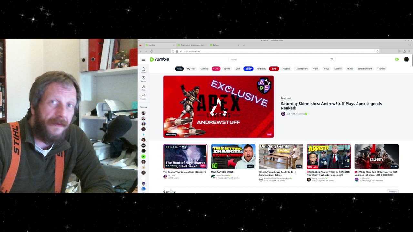Viewport: 413px width, 232px height.
Task: Select the News category pill
Action: 327,69
